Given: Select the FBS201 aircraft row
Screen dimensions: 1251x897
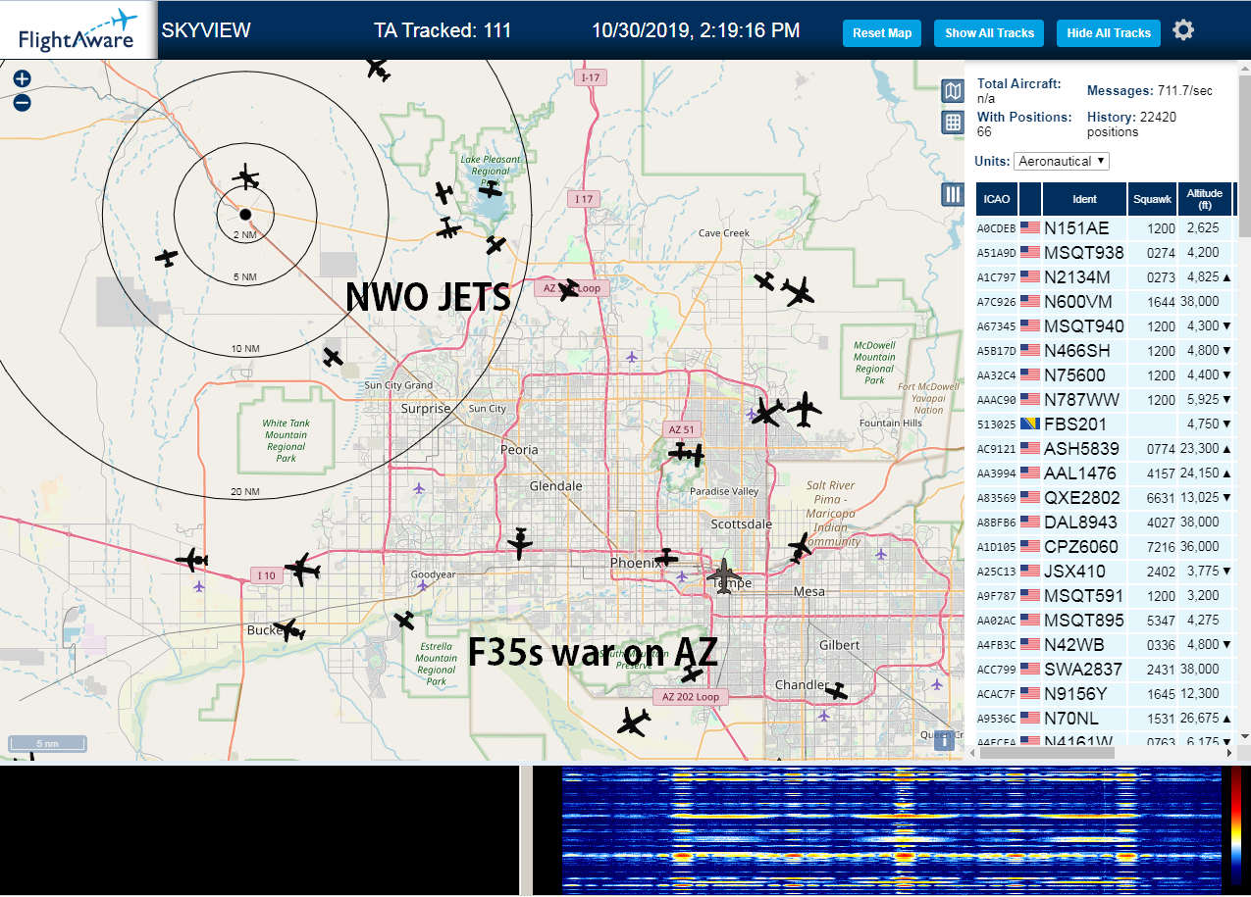Looking at the screenshot, I should 1106,424.
